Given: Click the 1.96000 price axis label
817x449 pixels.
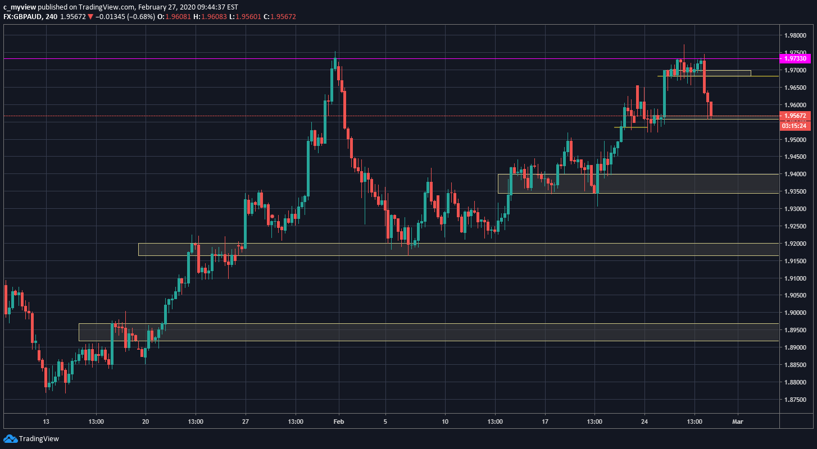Looking at the screenshot, I should tap(795, 105).
